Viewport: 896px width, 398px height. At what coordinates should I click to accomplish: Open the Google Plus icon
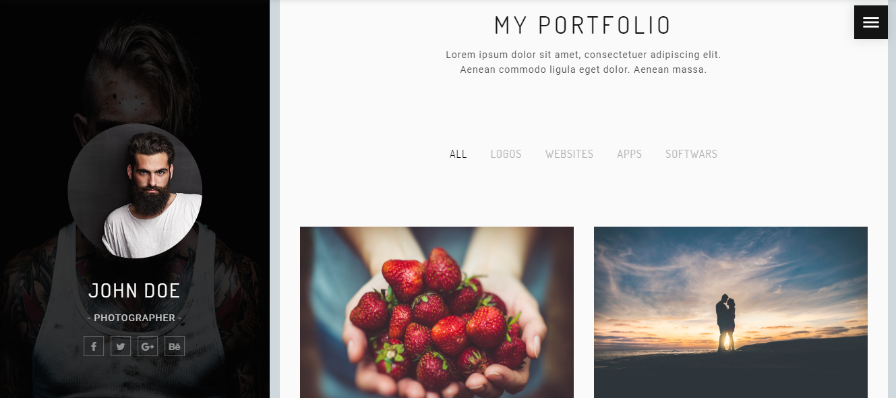[x=148, y=346]
